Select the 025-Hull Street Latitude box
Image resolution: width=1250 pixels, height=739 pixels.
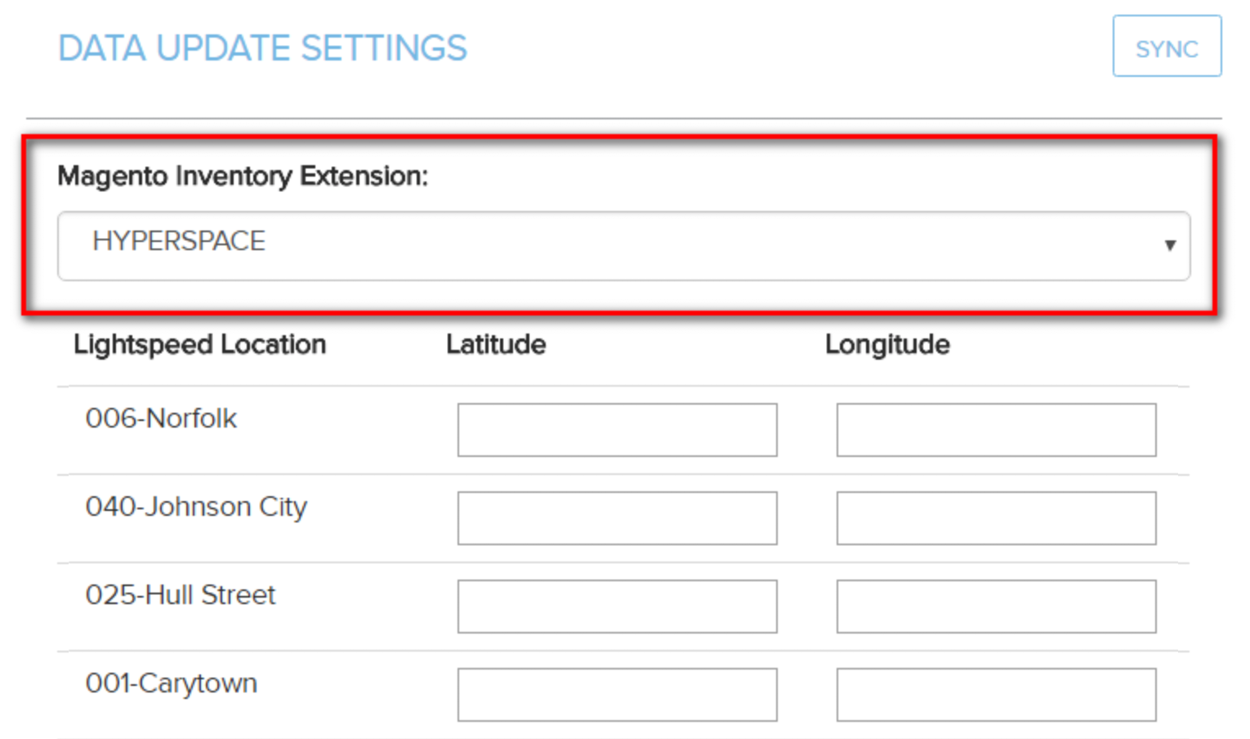click(x=617, y=607)
